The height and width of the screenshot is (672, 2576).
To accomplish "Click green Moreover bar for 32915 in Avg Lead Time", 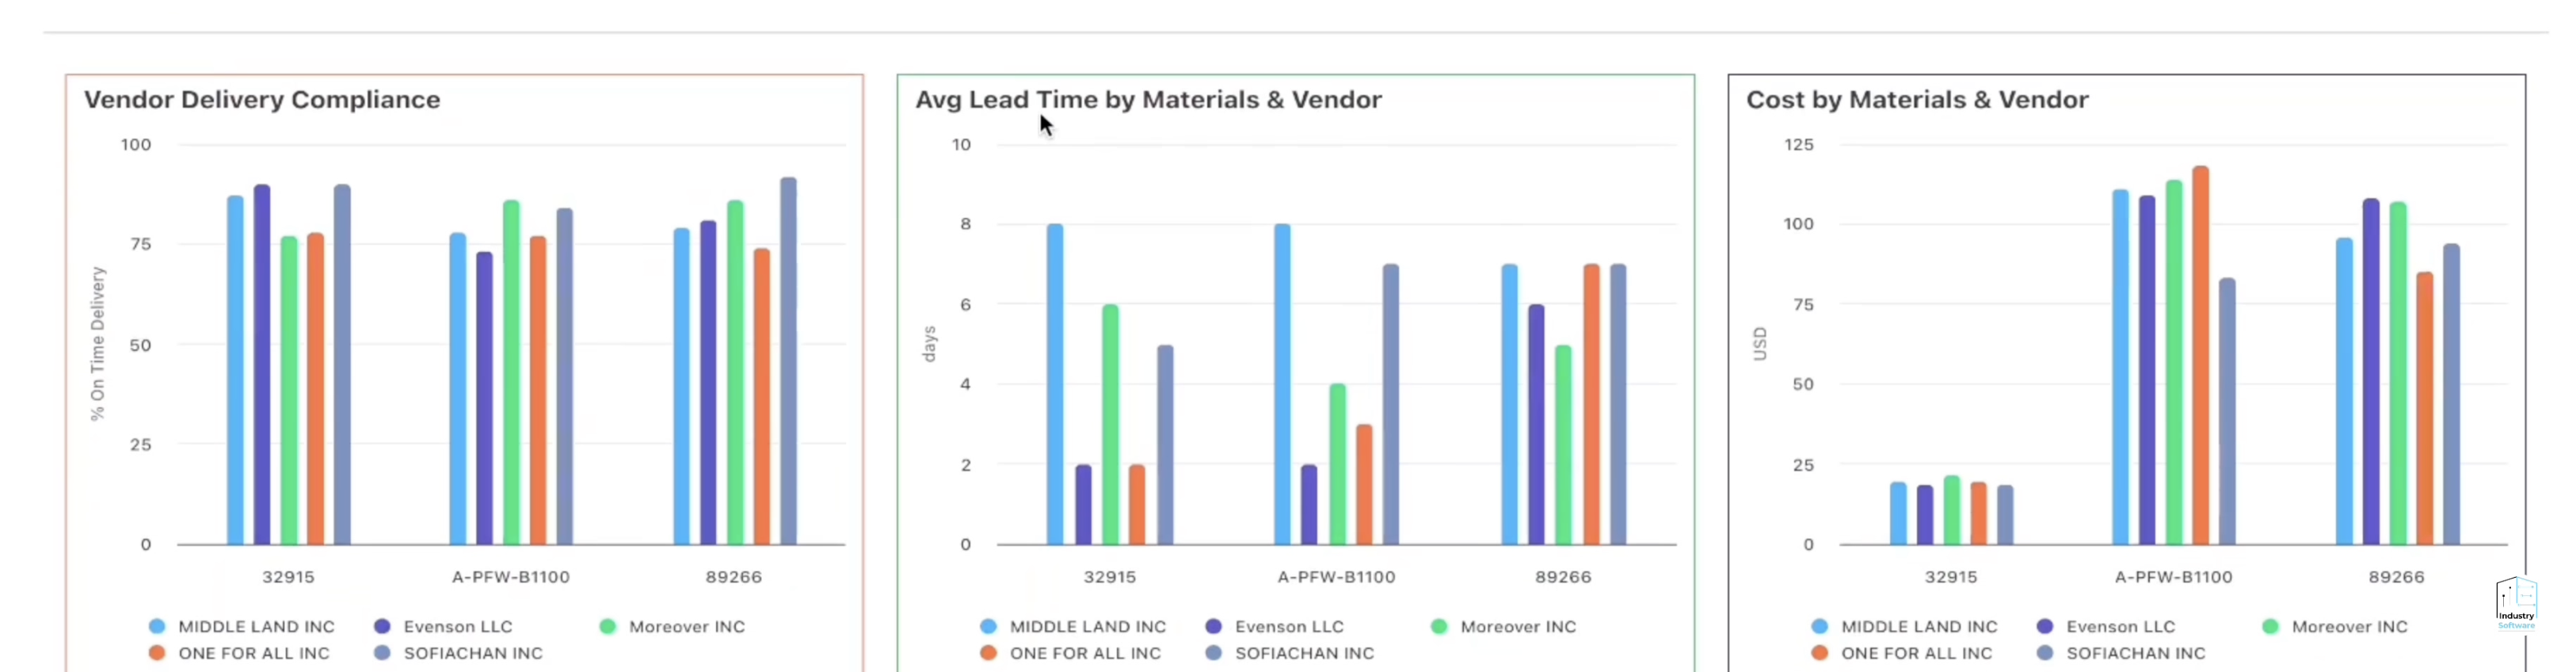I will pos(1110,425).
